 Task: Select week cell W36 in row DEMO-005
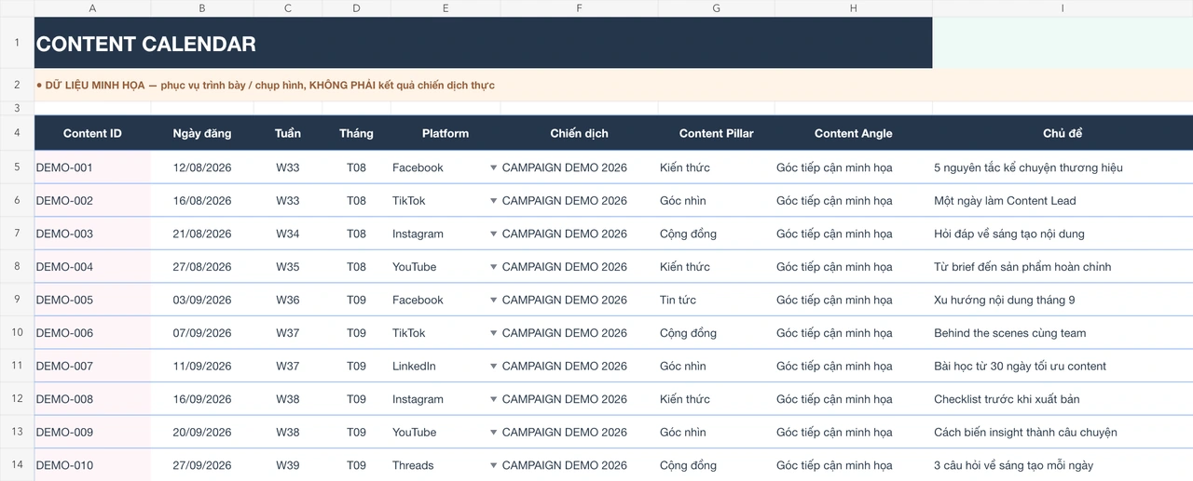pyautogui.click(x=288, y=300)
